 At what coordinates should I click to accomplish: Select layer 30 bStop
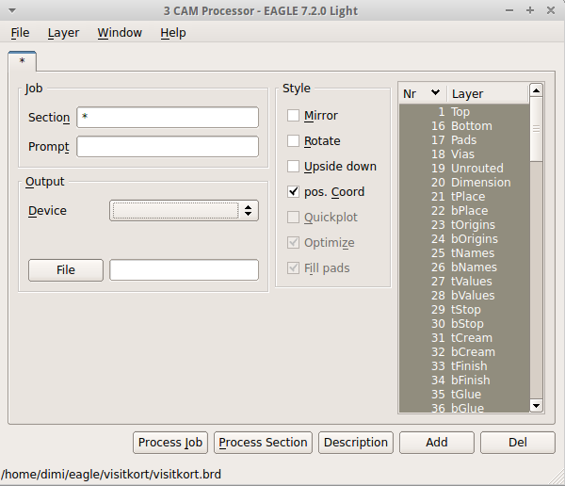pyautogui.click(x=464, y=324)
